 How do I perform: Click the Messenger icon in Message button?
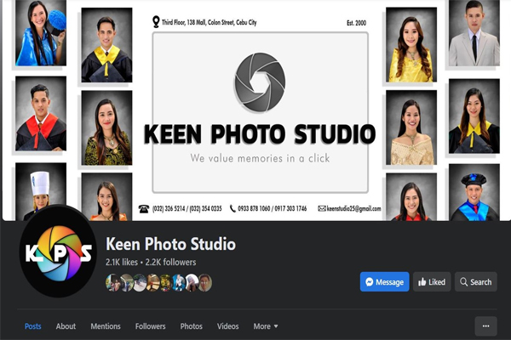tap(370, 281)
